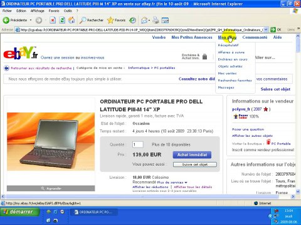301x225 pixels.
Task: Click the Refresh page icon
Action: [x=62, y=20]
